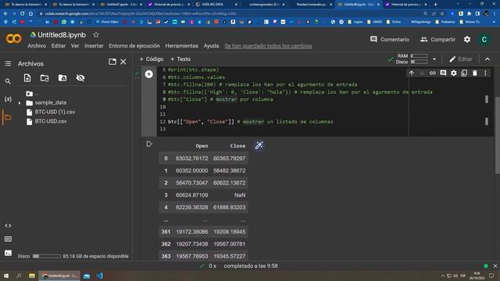Mirror cell in tab
500x281 pixels.
click(464, 73)
